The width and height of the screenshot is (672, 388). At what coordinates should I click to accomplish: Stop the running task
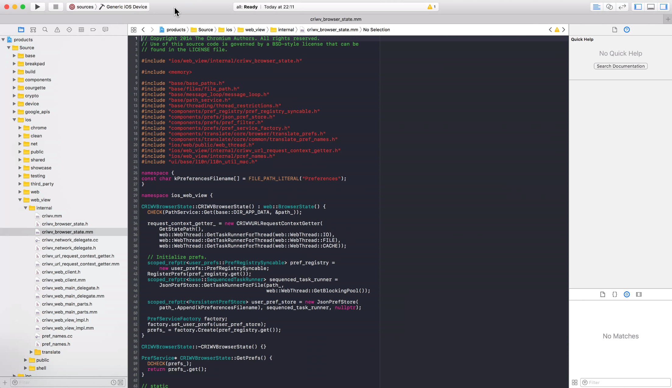point(56,7)
